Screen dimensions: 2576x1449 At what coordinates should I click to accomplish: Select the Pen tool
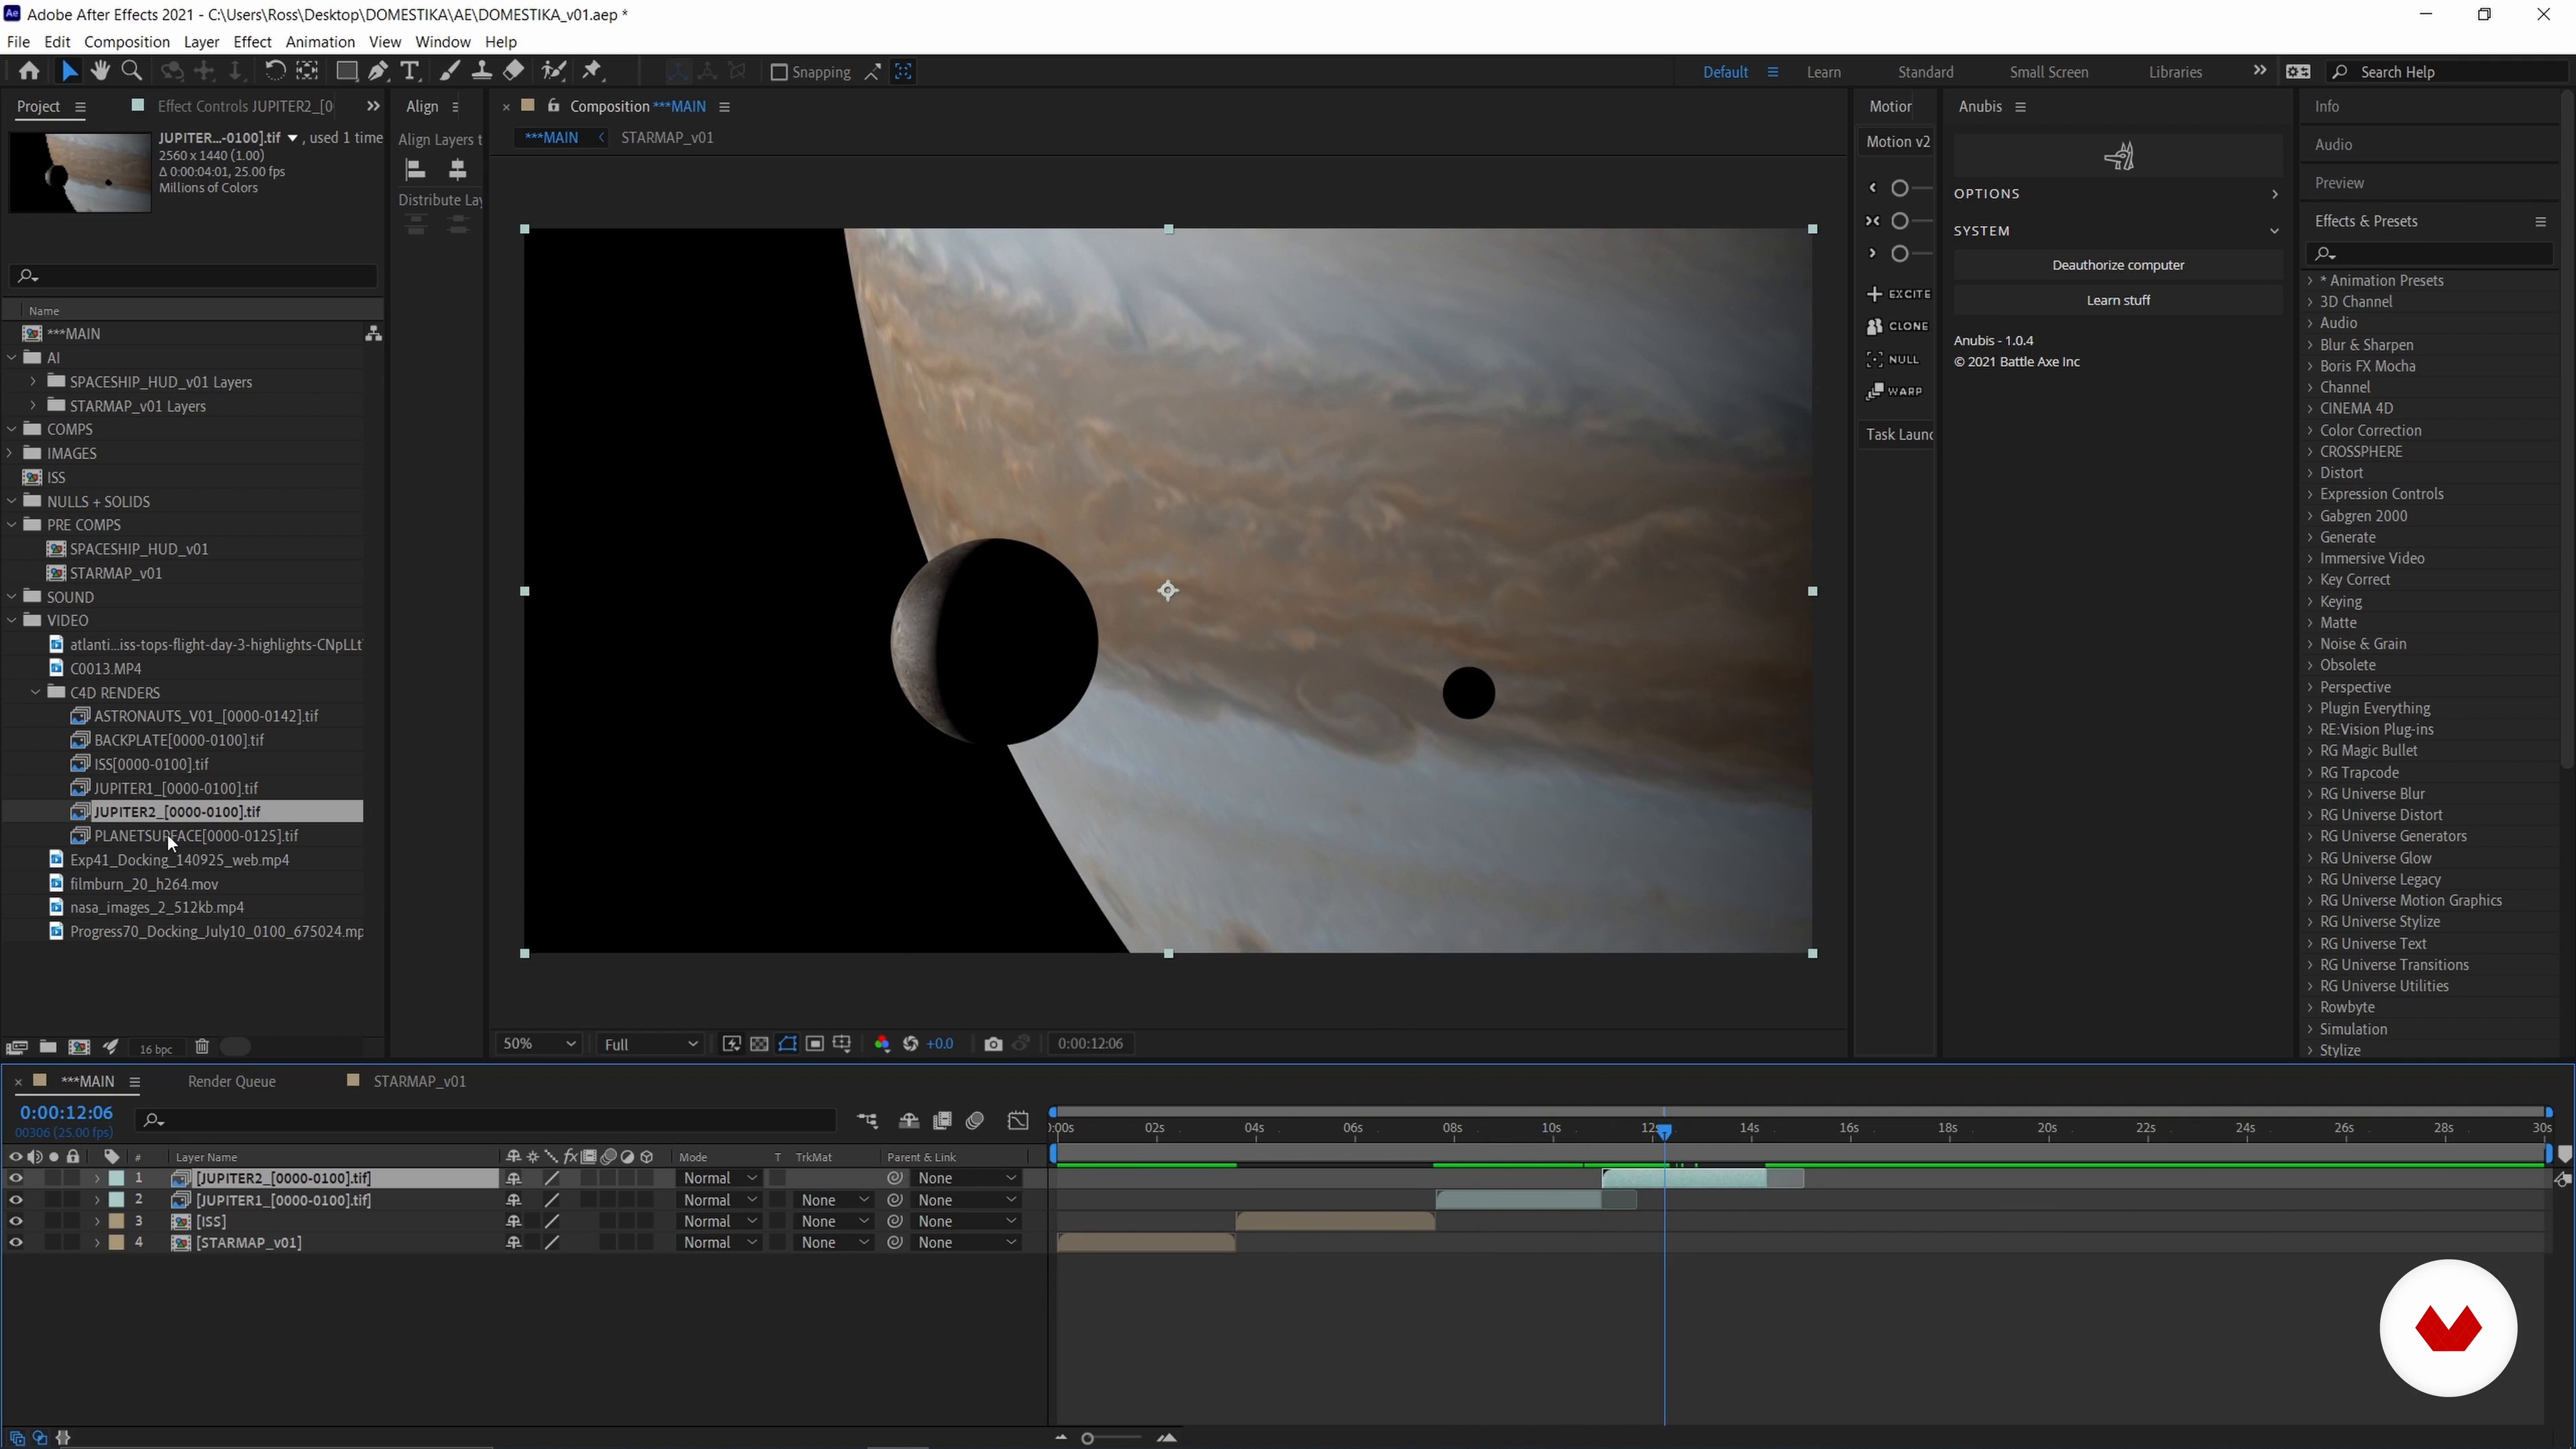click(x=378, y=71)
